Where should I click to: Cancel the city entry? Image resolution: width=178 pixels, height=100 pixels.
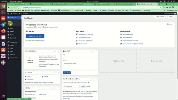[x=88, y=86]
